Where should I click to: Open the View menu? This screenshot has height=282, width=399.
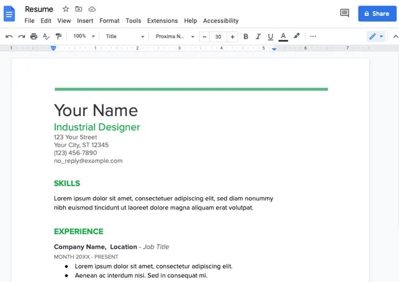[64, 21]
